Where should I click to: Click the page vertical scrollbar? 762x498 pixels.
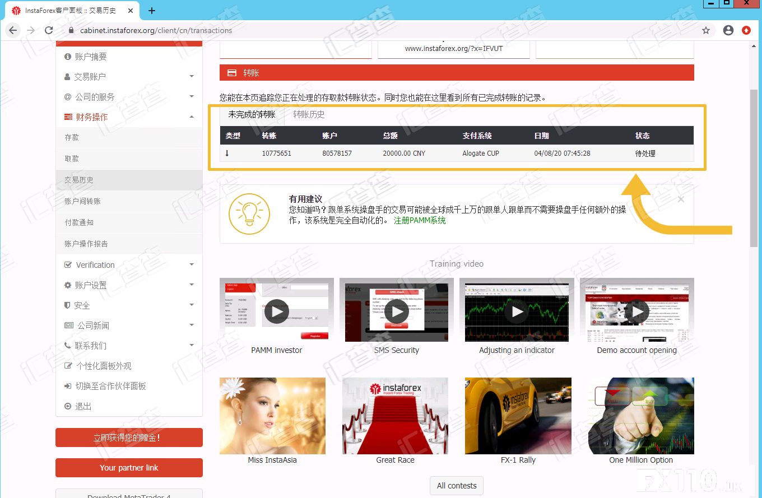tap(754, 168)
